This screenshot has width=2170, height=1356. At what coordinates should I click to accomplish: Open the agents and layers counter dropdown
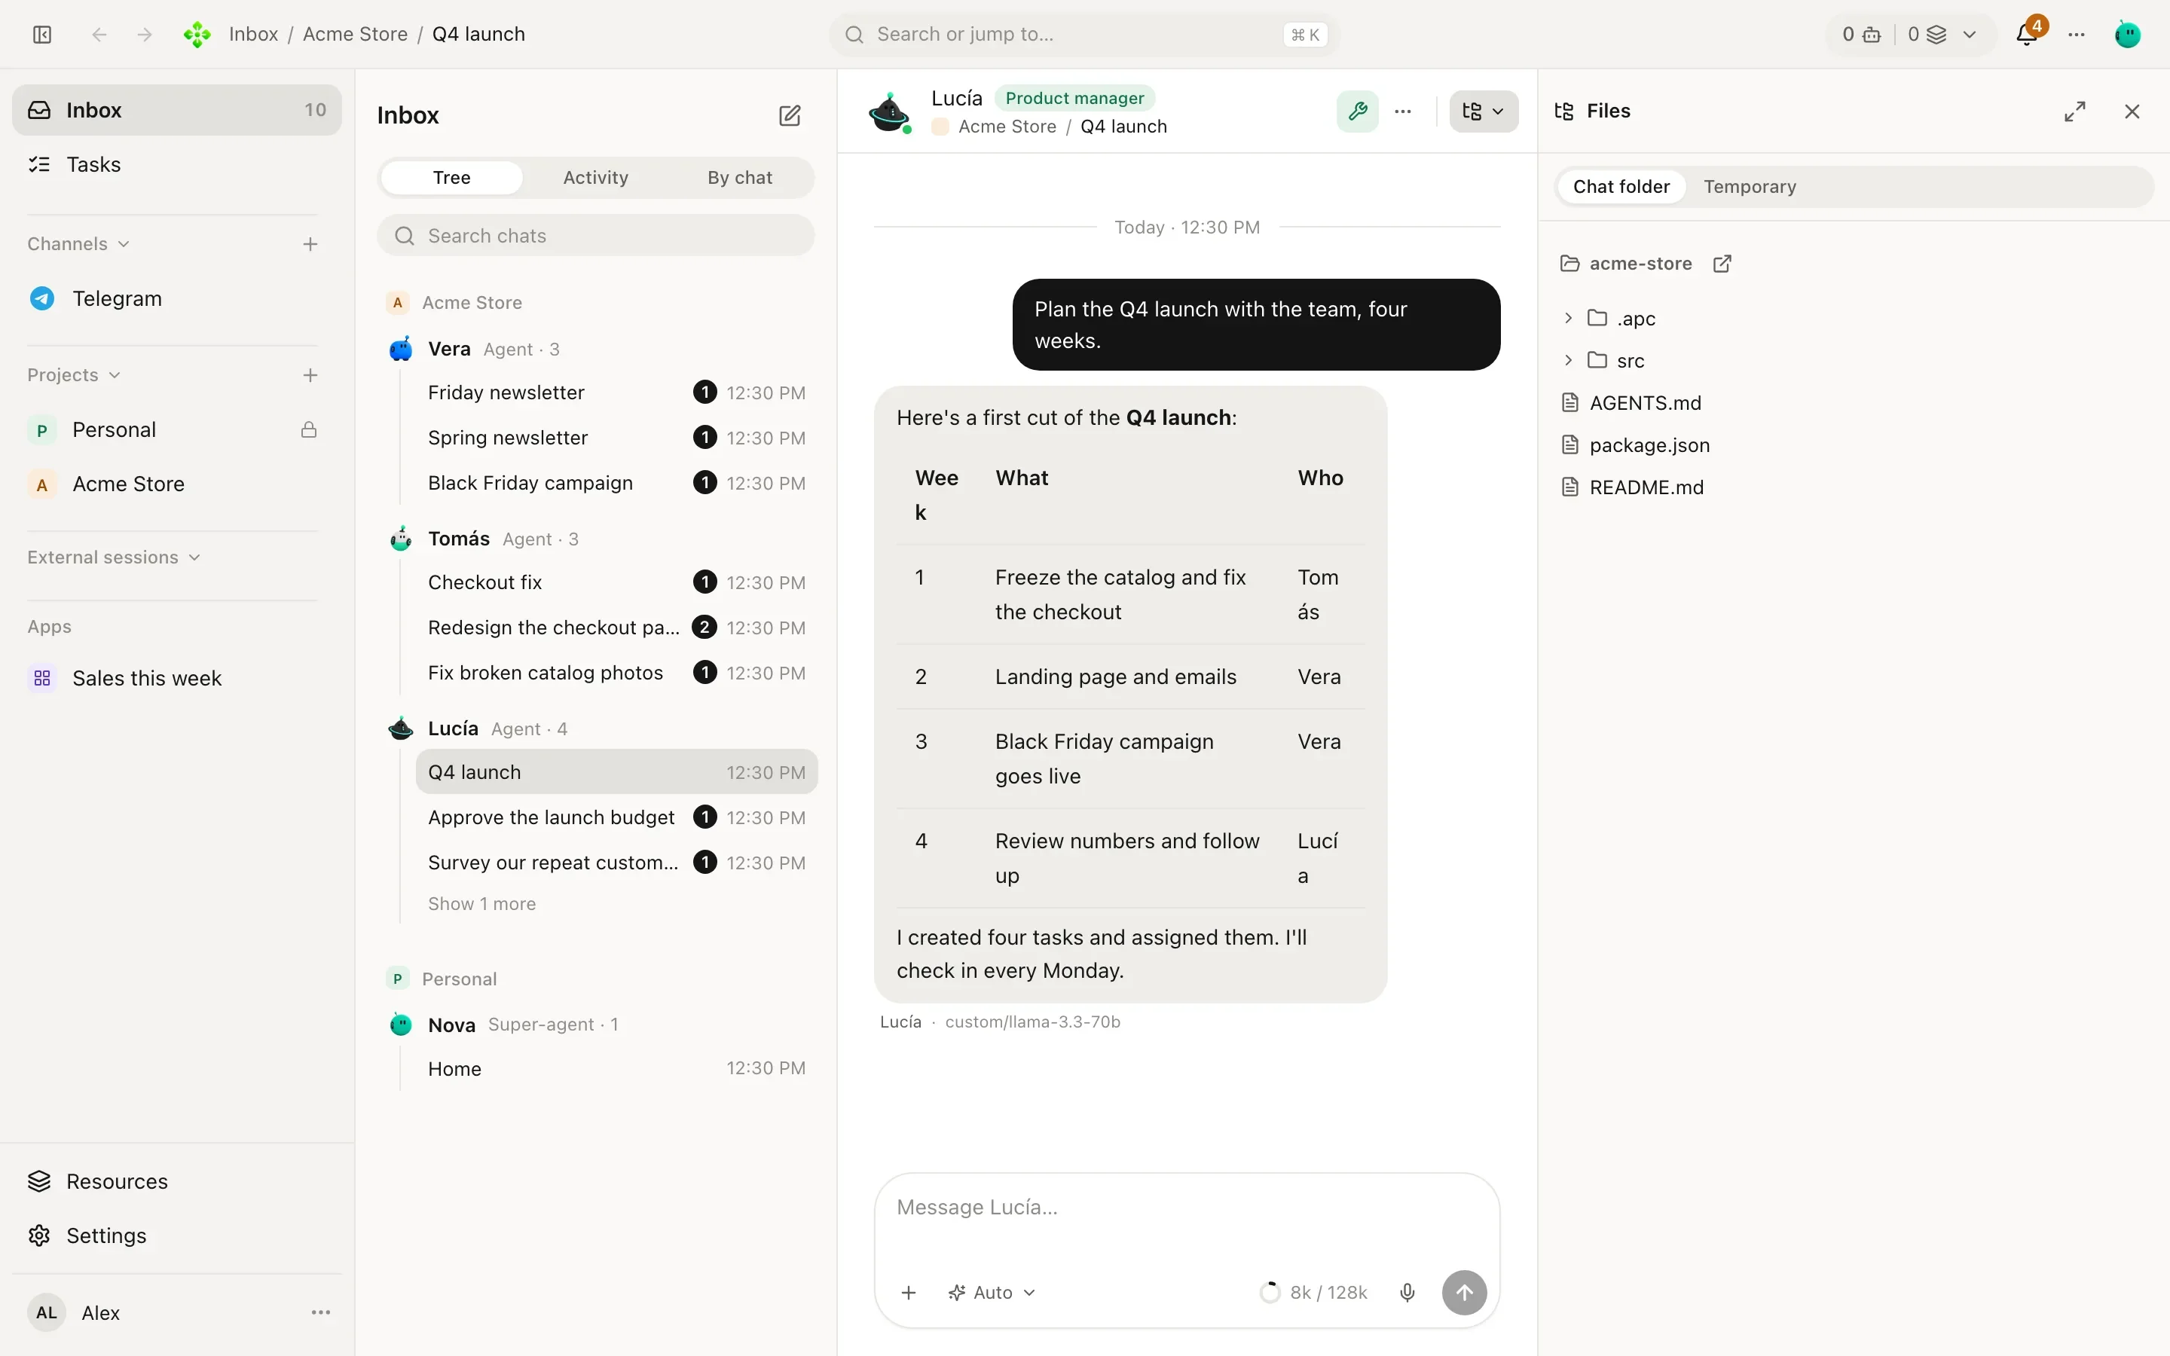(x=1910, y=34)
